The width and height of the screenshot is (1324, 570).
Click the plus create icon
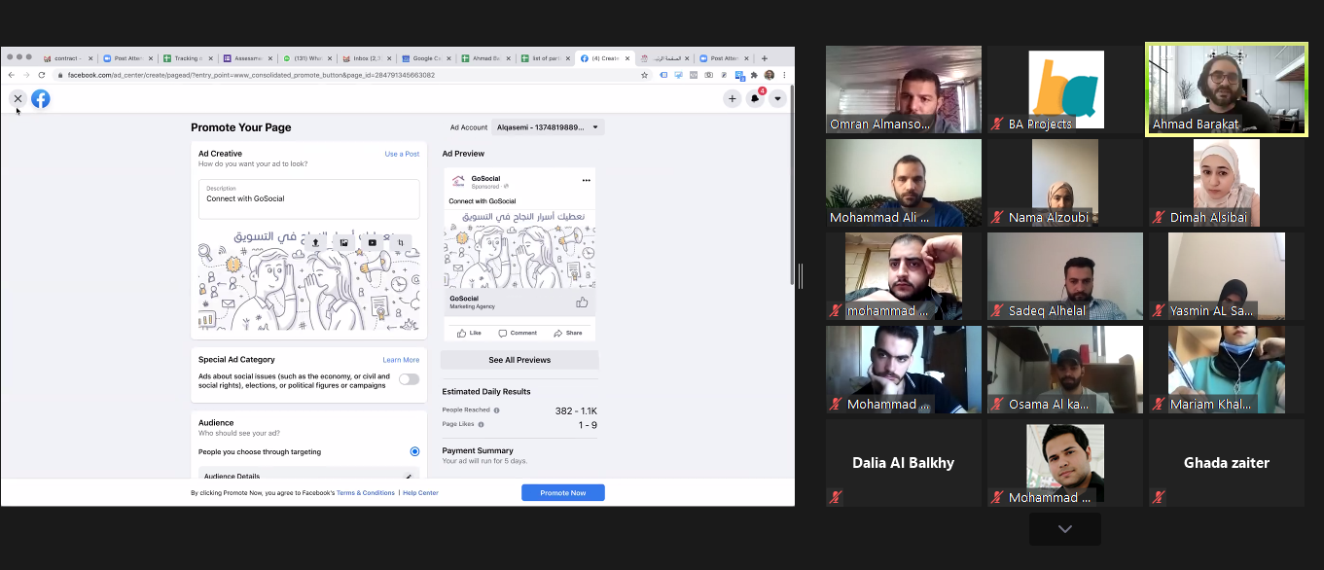[732, 98]
